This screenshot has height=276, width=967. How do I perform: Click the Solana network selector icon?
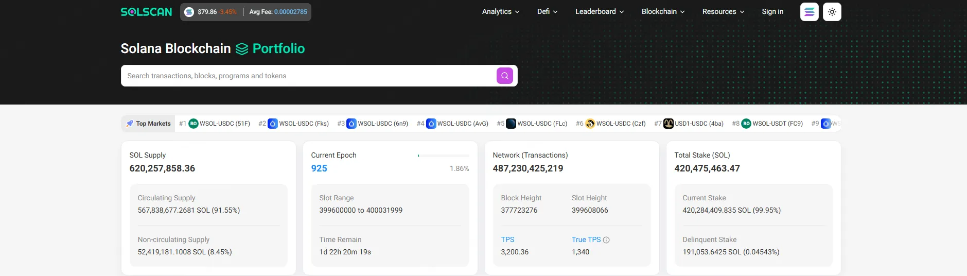[809, 12]
